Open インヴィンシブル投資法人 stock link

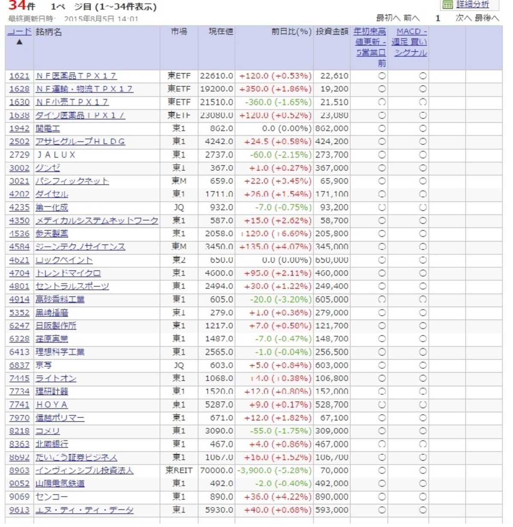coord(85,471)
